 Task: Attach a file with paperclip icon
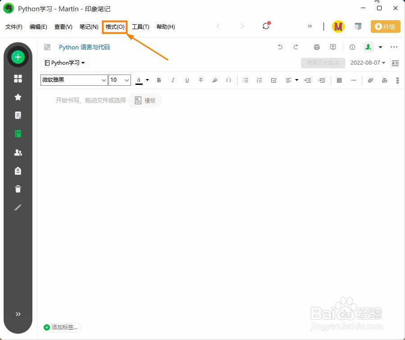coord(370,80)
